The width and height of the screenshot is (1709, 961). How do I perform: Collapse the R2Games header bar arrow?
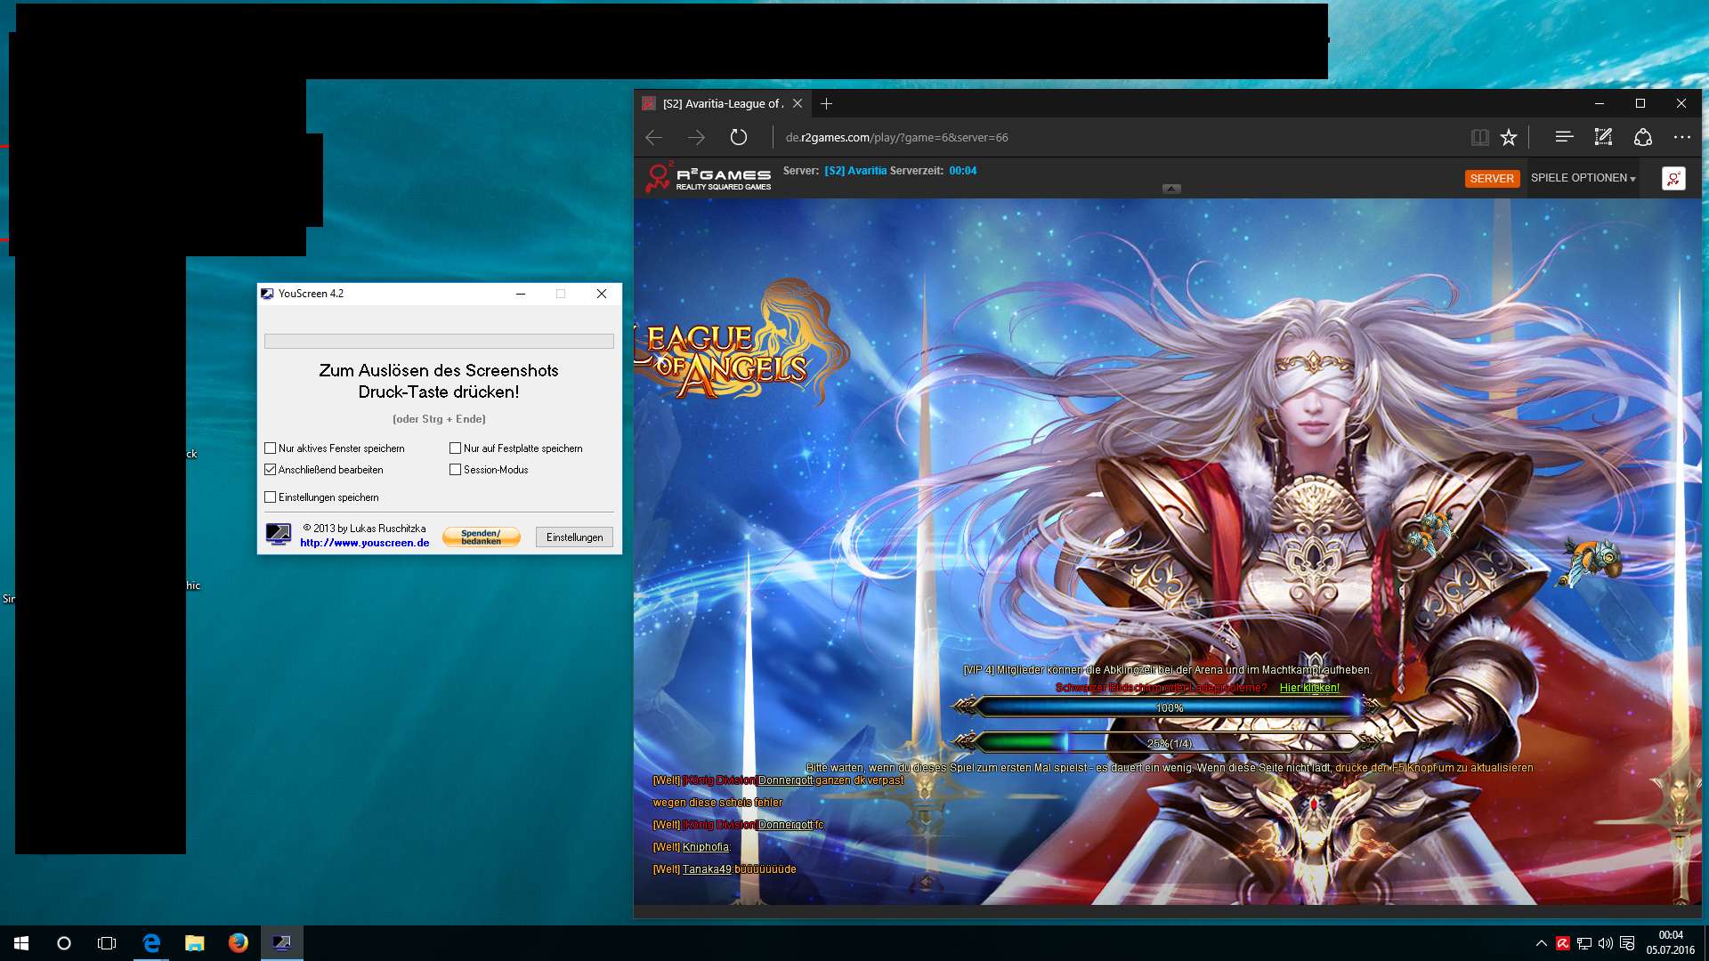click(1171, 189)
